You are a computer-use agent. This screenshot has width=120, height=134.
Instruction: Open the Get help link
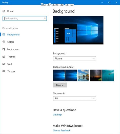click(x=57, y=114)
